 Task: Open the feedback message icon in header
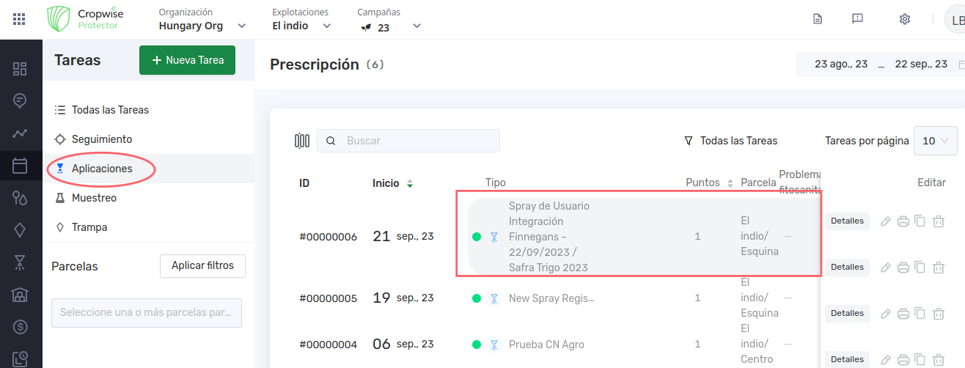(x=857, y=19)
